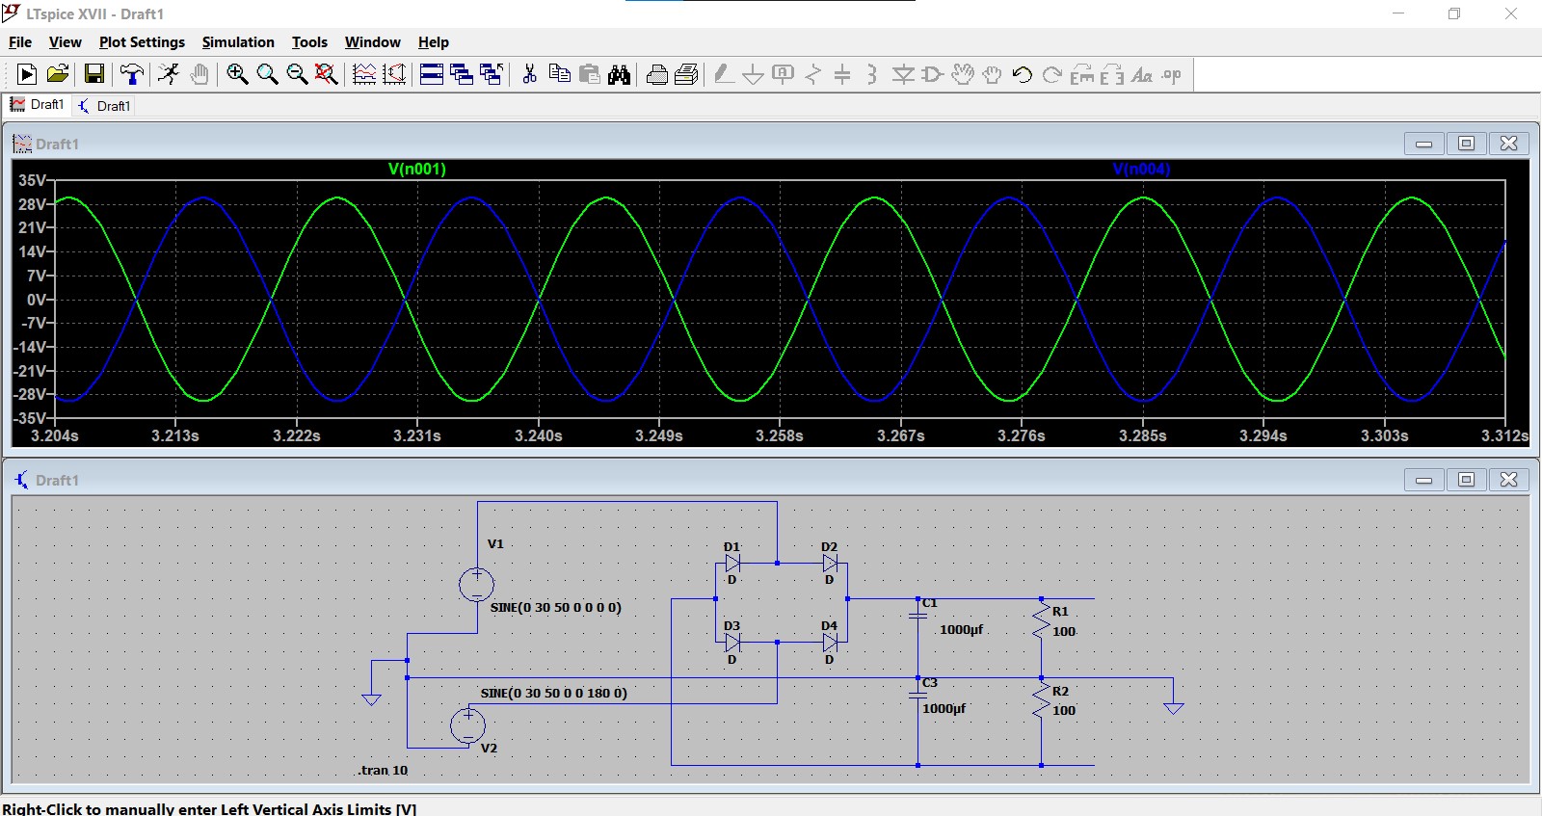
Task: Click the D1 diode symbol
Action: [x=732, y=564]
